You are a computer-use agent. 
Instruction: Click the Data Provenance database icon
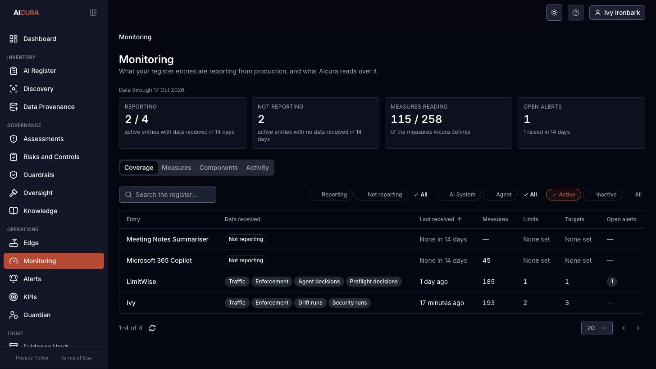pos(14,107)
